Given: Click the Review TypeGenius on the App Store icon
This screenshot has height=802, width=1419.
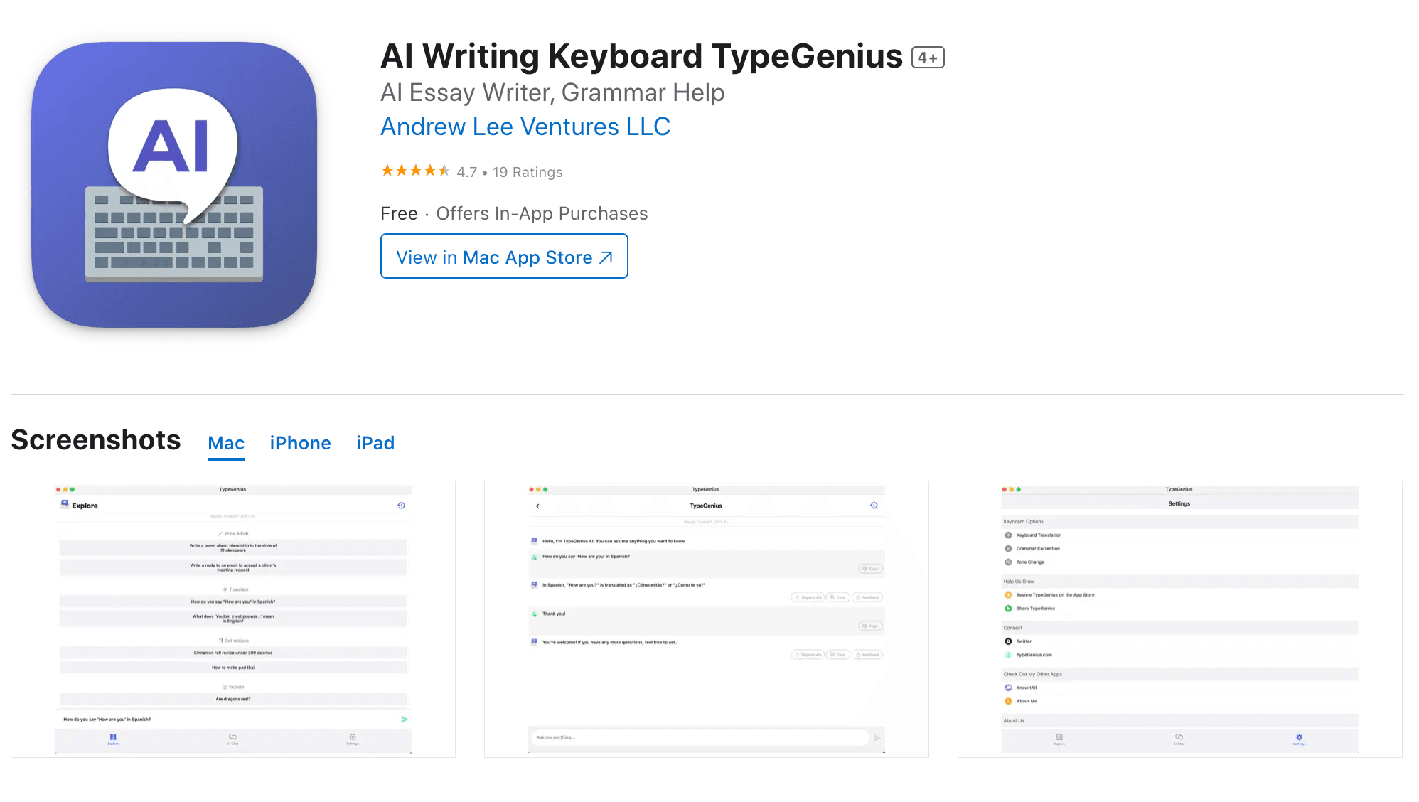Looking at the screenshot, I should point(1008,595).
